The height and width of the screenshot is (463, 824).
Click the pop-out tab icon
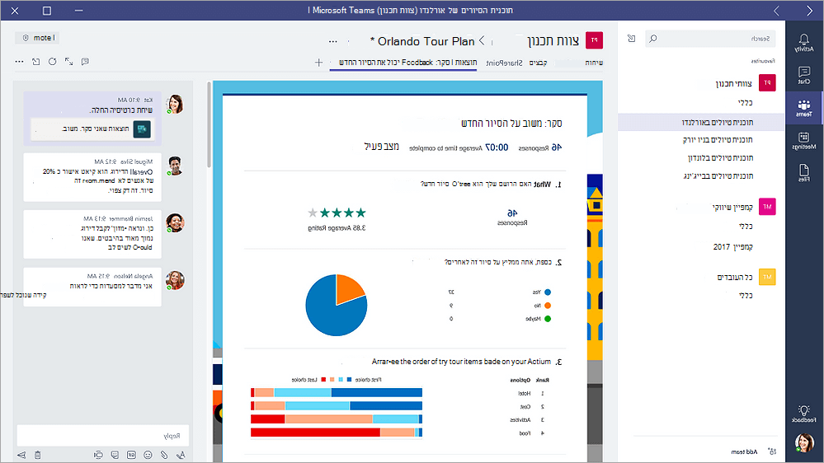pyautogui.click(x=35, y=62)
